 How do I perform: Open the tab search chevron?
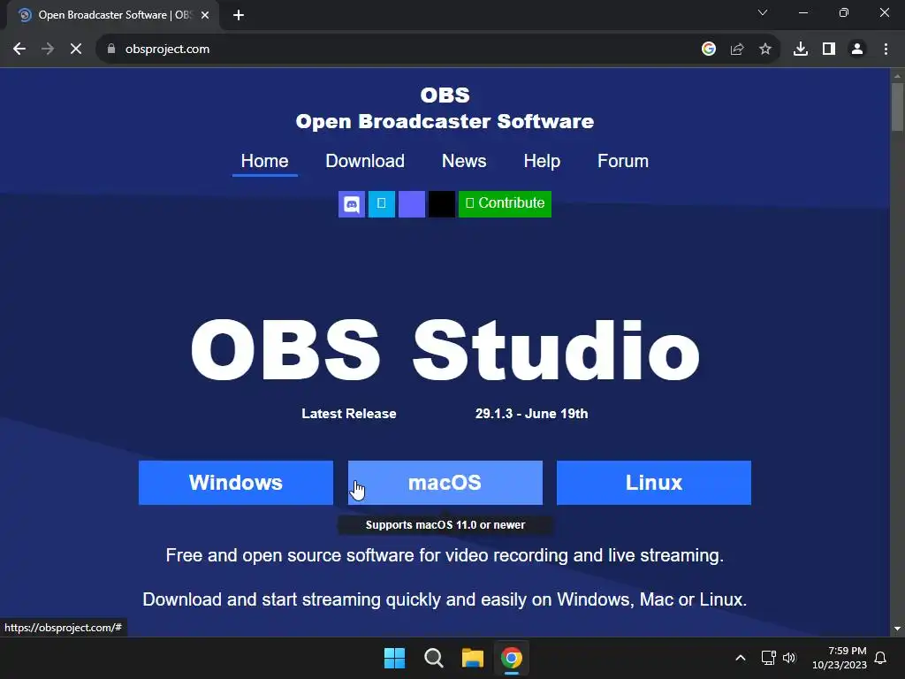click(763, 12)
